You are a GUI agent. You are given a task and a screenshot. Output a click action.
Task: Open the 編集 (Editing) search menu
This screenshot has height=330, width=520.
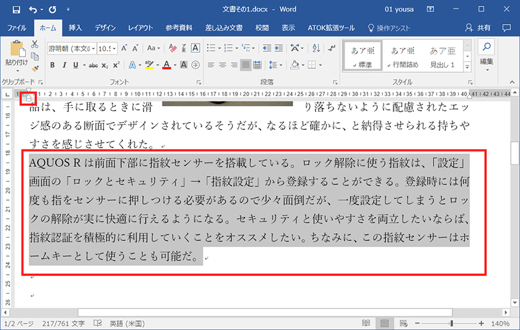click(486, 55)
